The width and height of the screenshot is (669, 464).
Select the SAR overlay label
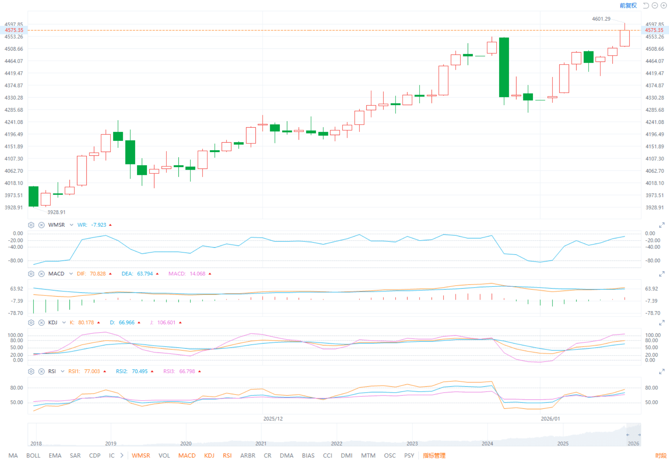[75, 455]
